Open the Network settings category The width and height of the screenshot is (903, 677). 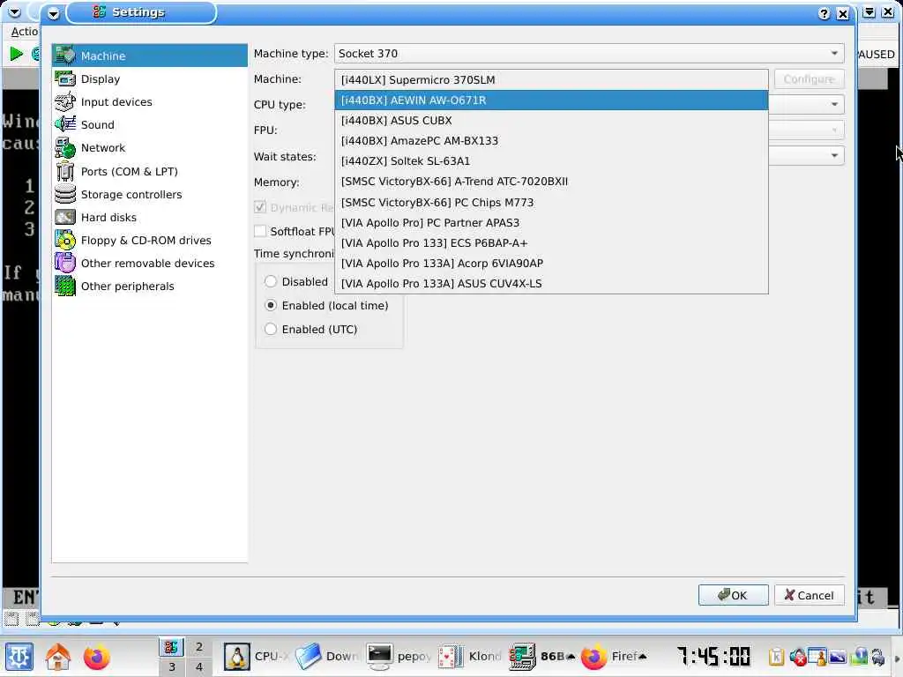(x=150, y=148)
